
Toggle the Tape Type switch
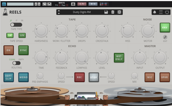(16, 25)
